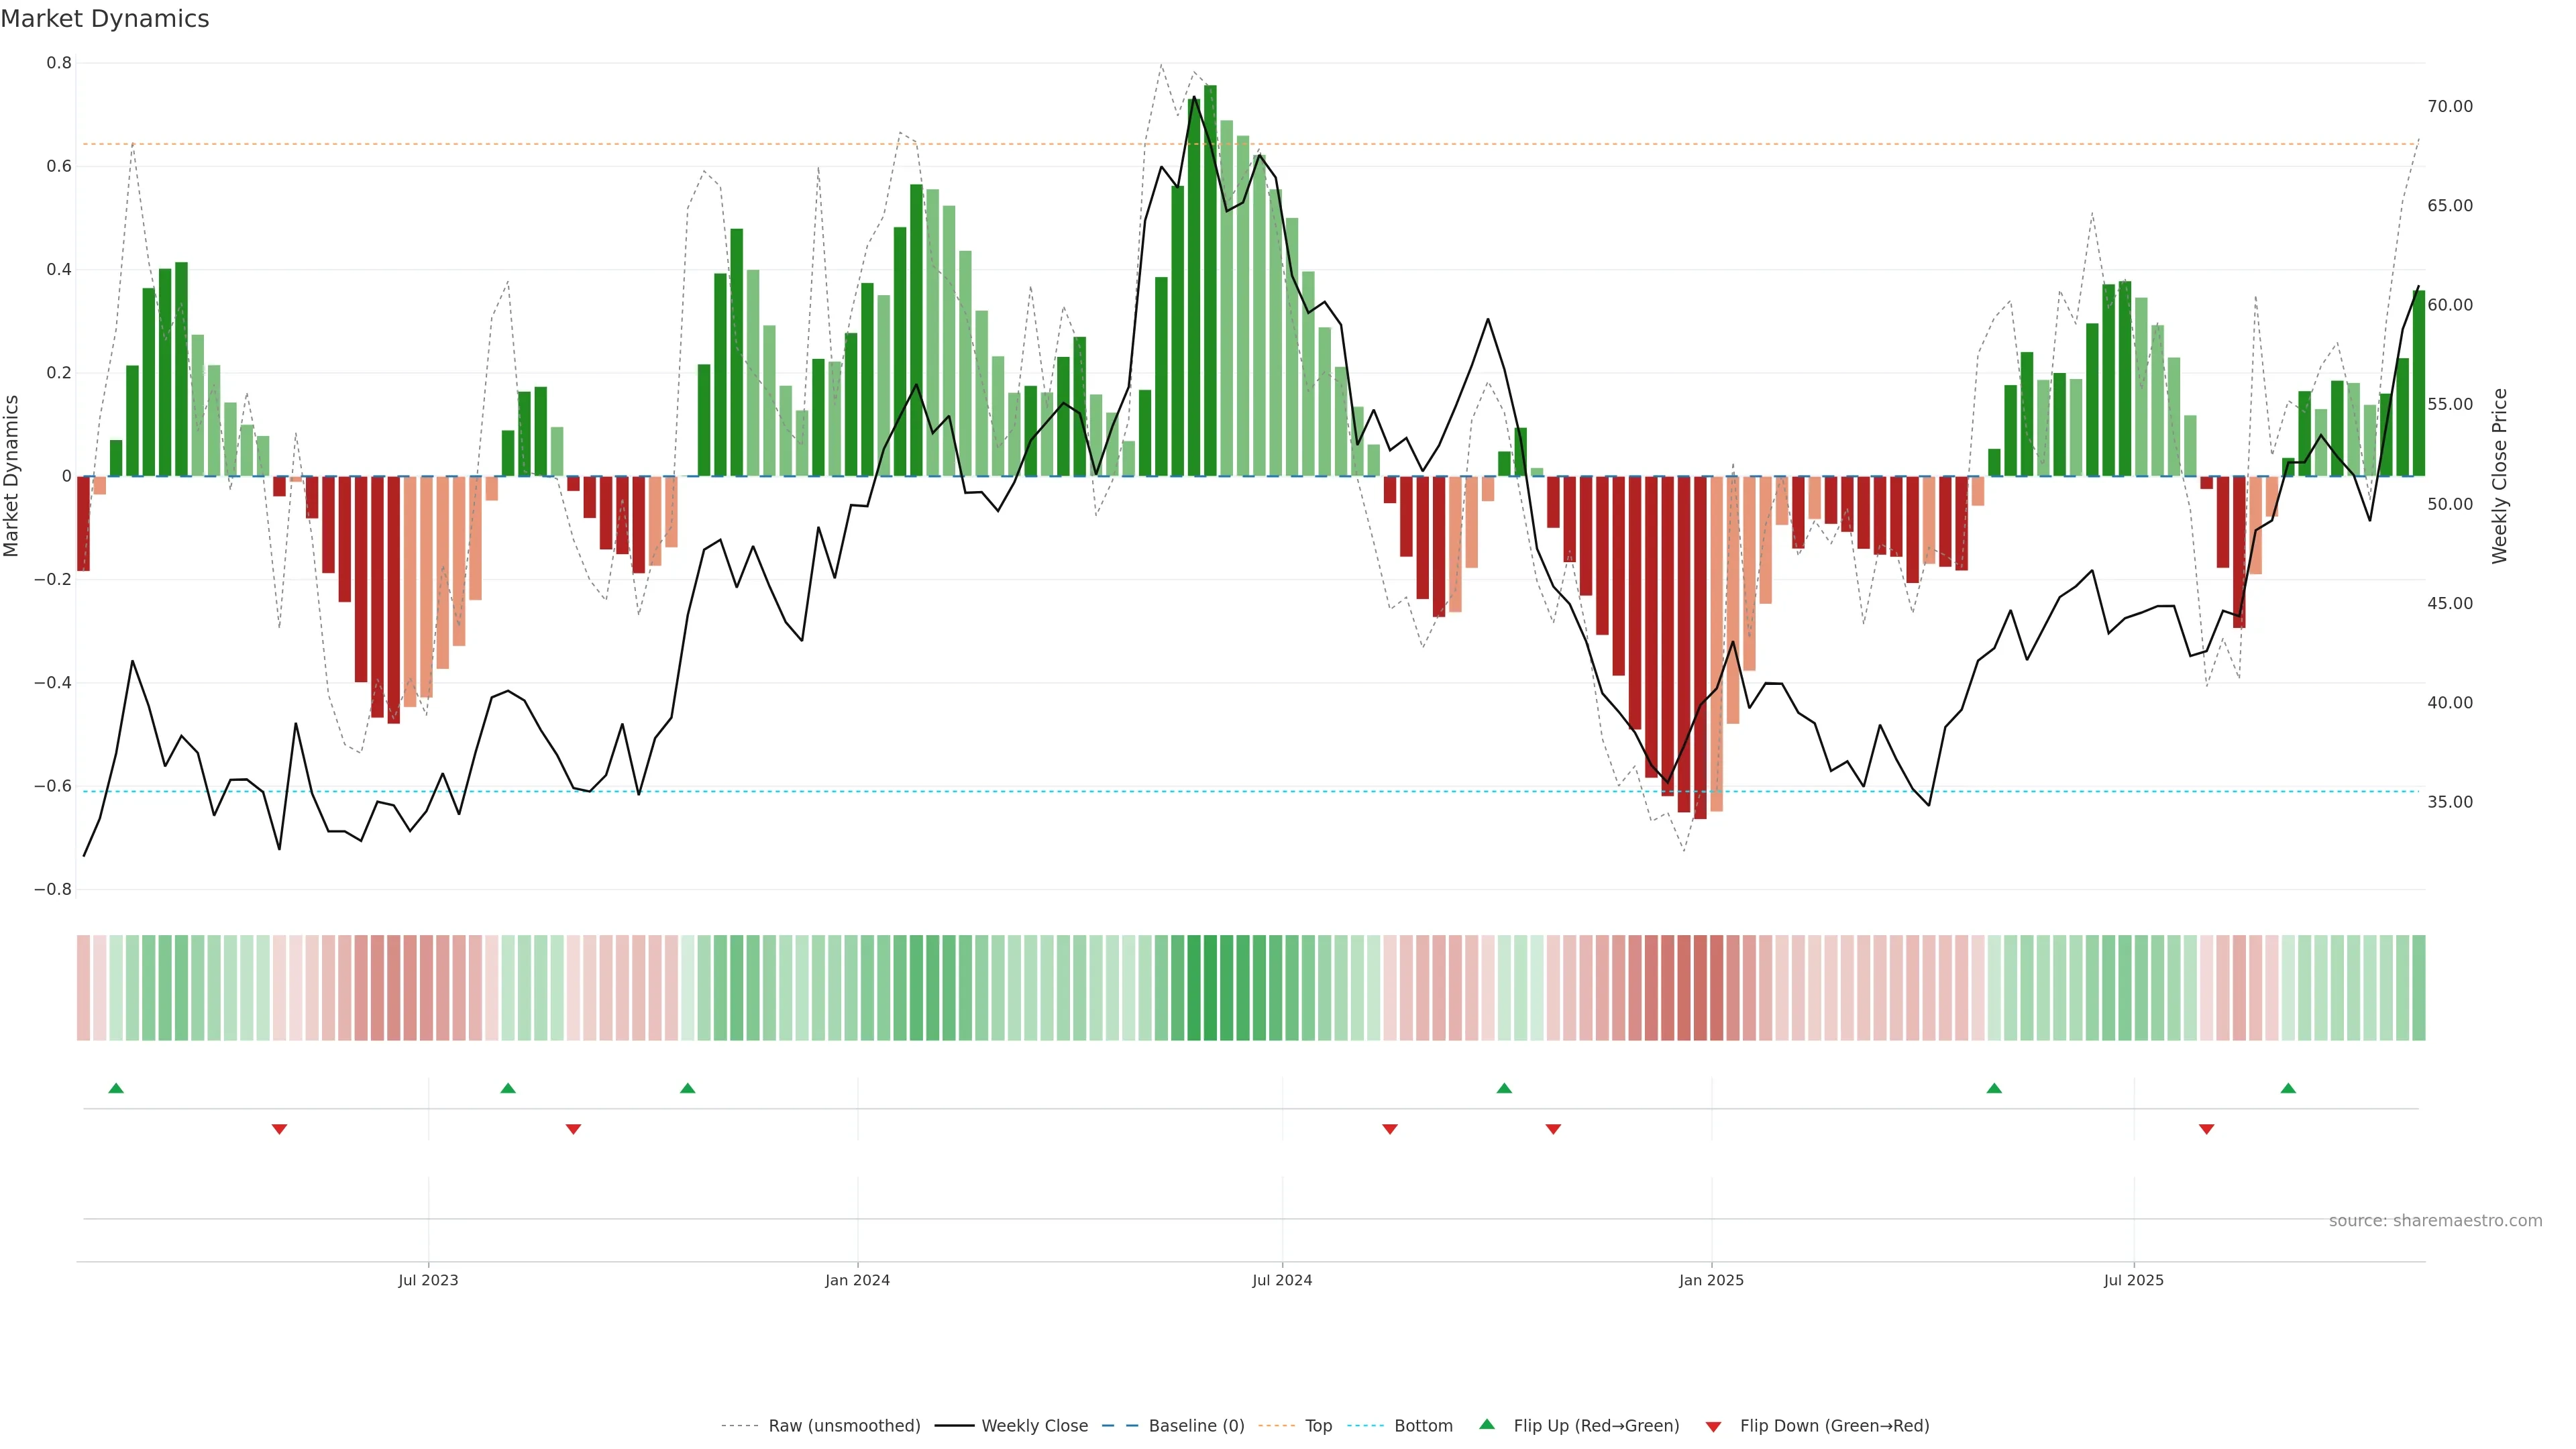Click the green flip-up marker before Jan 2025

pyautogui.click(x=1504, y=1088)
